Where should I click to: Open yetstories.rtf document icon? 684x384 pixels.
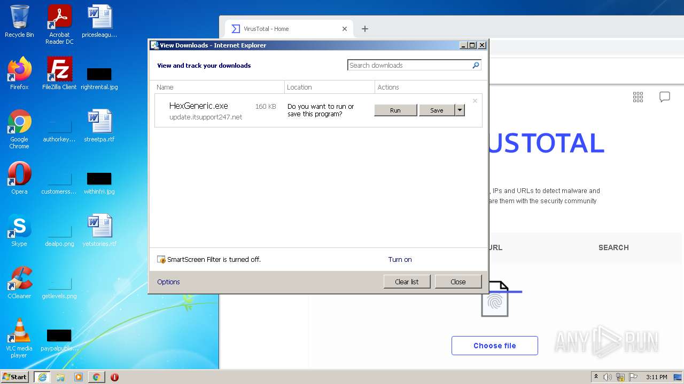[99, 230]
